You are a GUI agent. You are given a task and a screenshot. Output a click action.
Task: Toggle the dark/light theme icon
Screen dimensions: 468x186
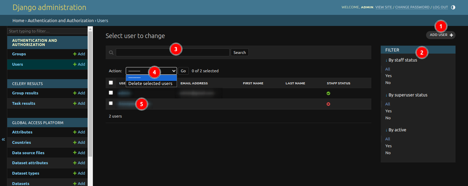pyautogui.click(x=453, y=7)
